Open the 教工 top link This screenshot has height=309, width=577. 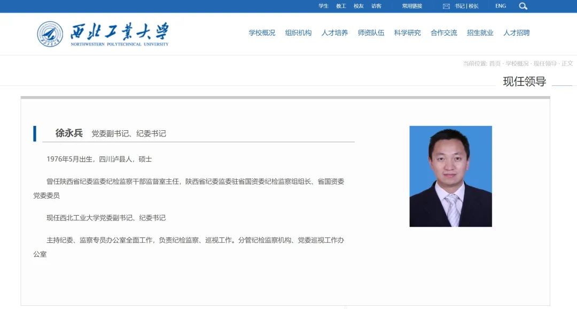click(x=341, y=6)
